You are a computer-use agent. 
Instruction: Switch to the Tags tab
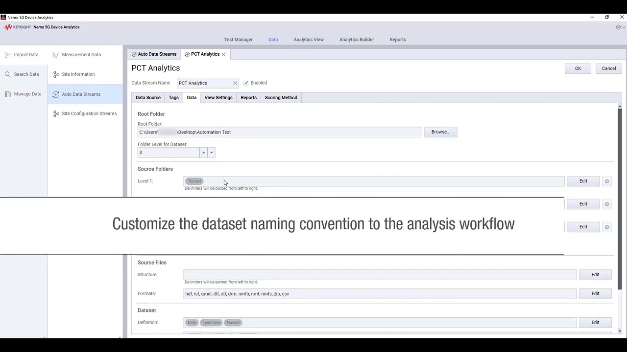174,98
